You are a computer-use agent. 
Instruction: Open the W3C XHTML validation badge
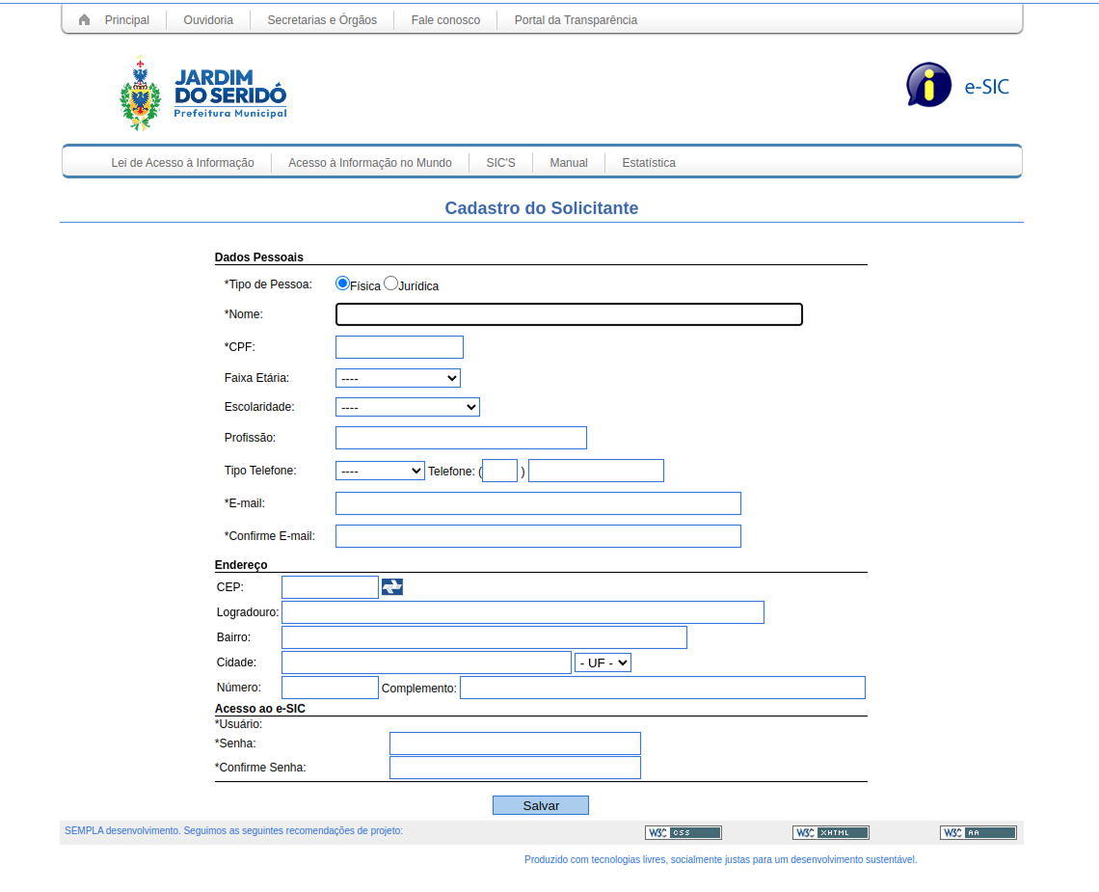830,833
